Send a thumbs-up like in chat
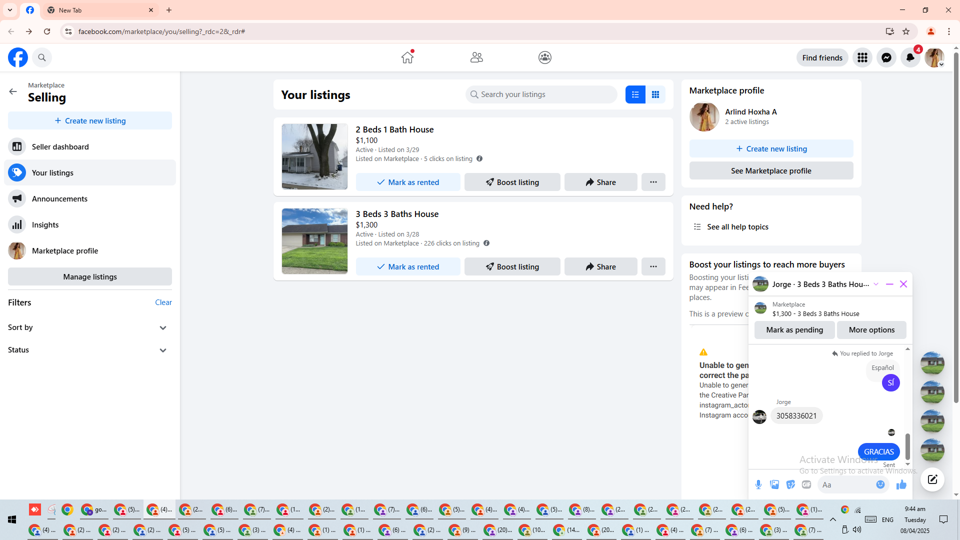 pos(901,484)
